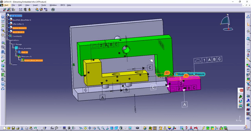Click the Open file folder icon
251x131 pixels.
(9, 128)
